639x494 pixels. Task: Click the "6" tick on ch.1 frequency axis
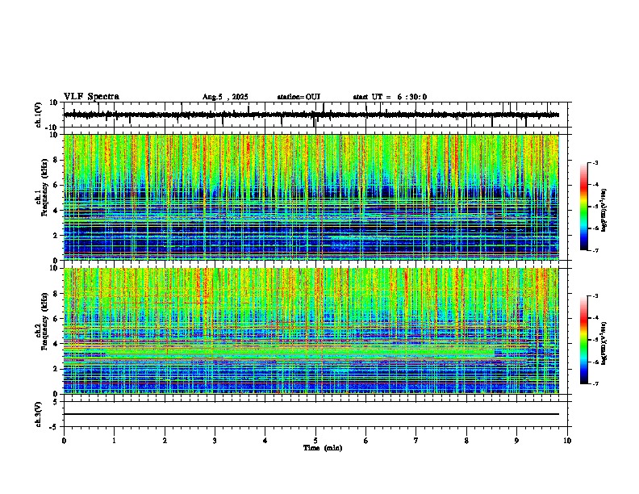pyautogui.click(x=56, y=185)
